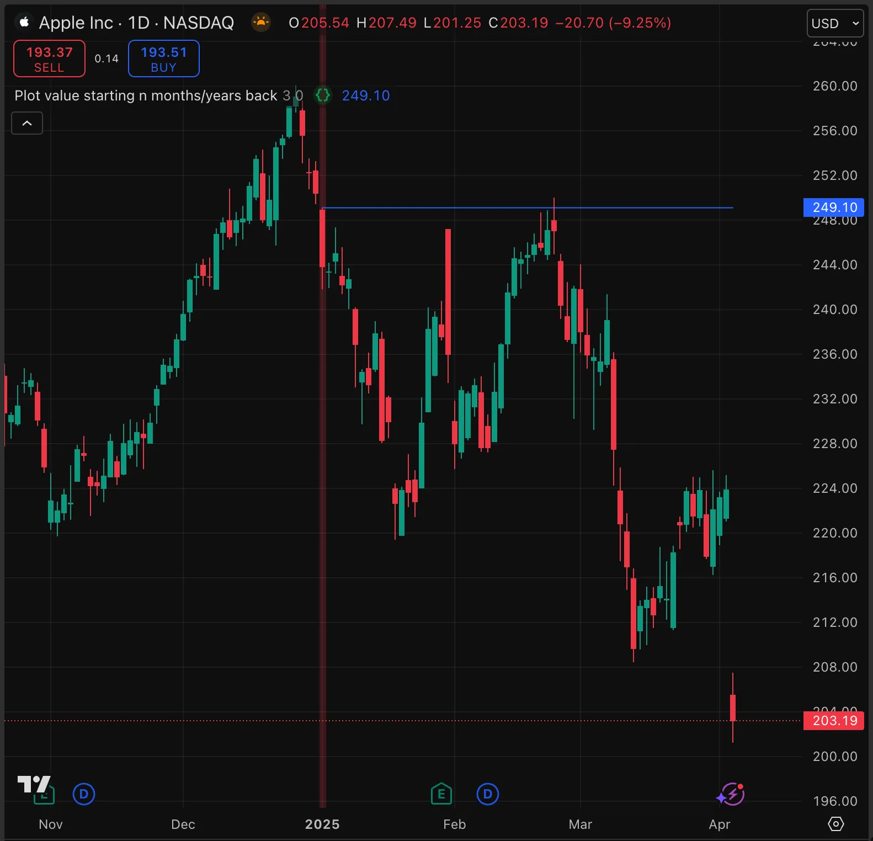Open the USD currency dropdown

835,23
